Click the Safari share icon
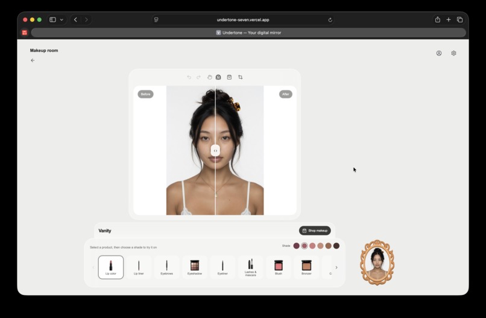The width and height of the screenshot is (486, 318). coord(438,19)
